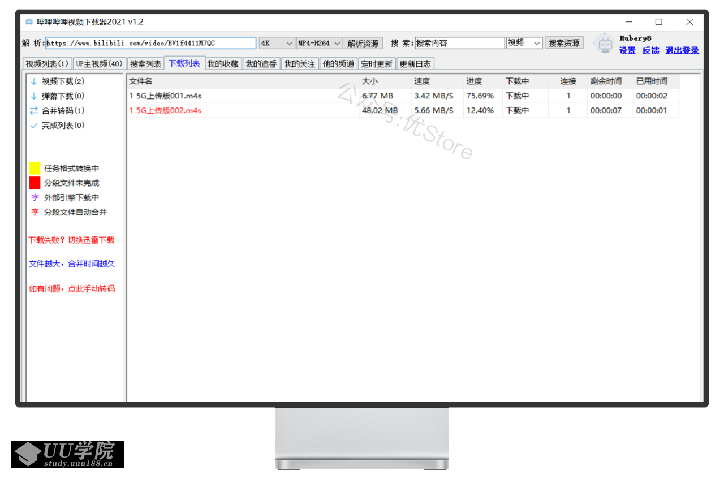This screenshot has height=479, width=724.
Task: Click 如有问题，点此手动转码 link
Action: (x=72, y=288)
